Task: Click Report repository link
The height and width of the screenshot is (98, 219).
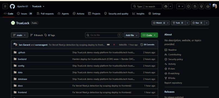Action: 173,83
